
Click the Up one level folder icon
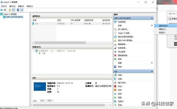[x=10, y=10]
